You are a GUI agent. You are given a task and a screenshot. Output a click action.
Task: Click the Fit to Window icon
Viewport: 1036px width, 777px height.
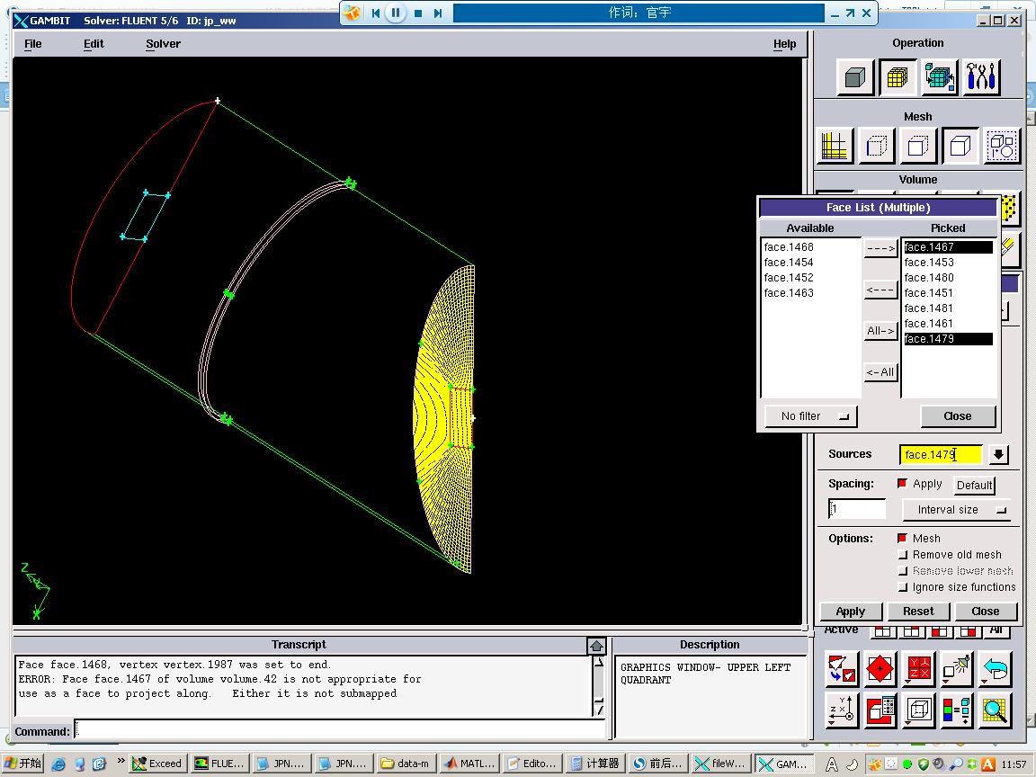click(842, 670)
